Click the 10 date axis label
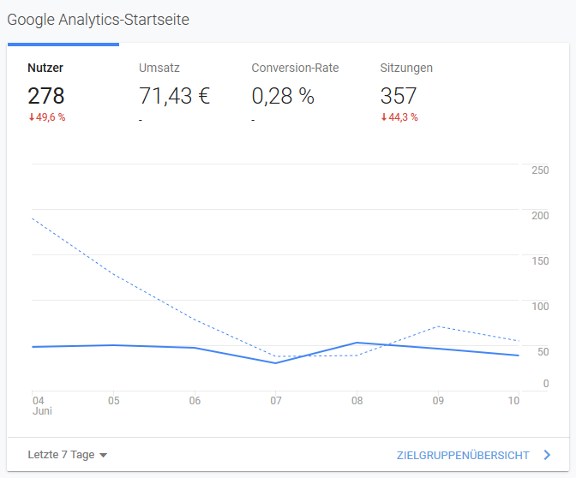 coord(513,401)
